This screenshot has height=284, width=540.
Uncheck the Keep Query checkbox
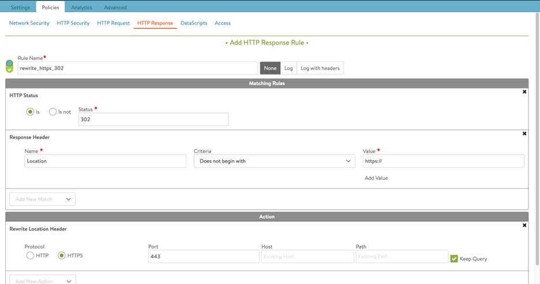click(x=454, y=259)
